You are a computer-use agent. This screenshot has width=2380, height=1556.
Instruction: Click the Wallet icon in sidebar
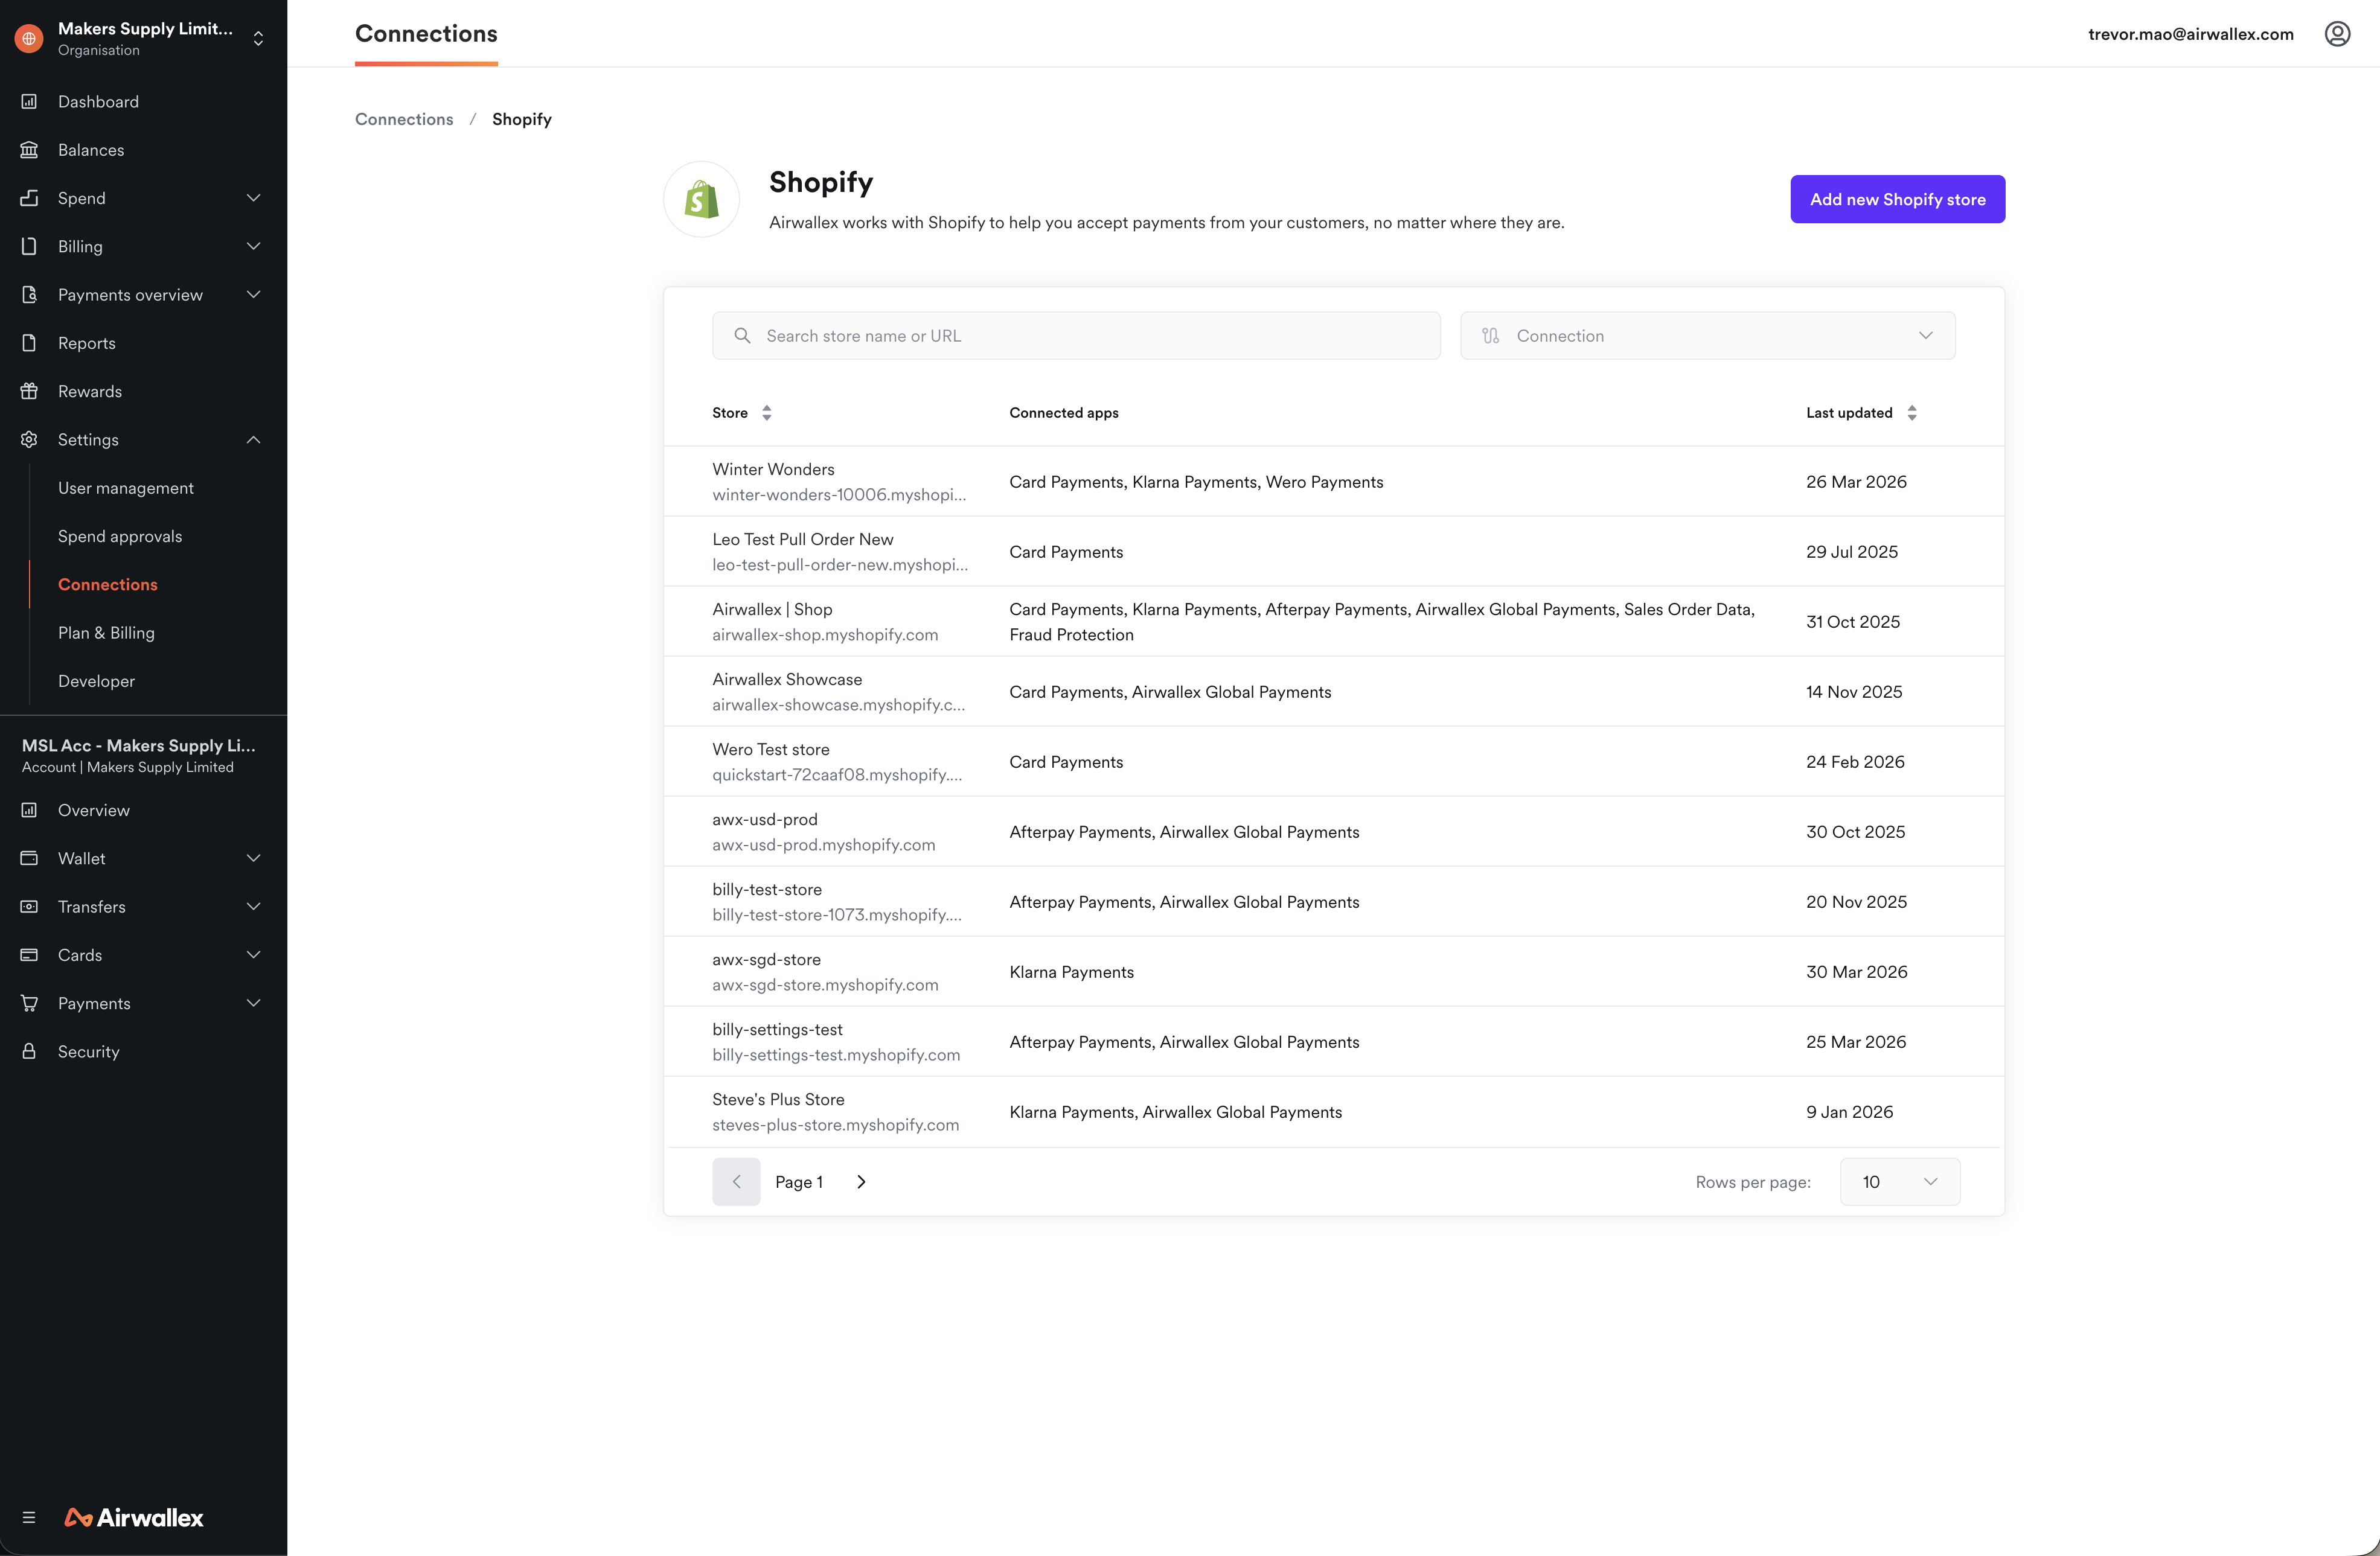pyautogui.click(x=29, y=858)
